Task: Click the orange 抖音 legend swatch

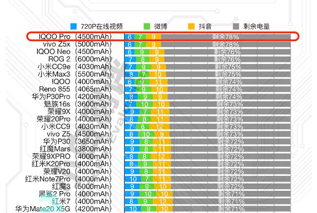Action: point(191,26)
